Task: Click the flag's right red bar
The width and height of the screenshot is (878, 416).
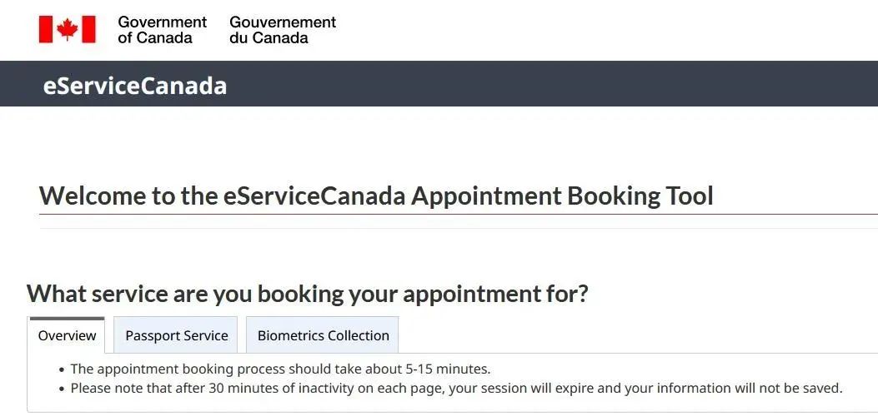Action: tap(88, 29)
